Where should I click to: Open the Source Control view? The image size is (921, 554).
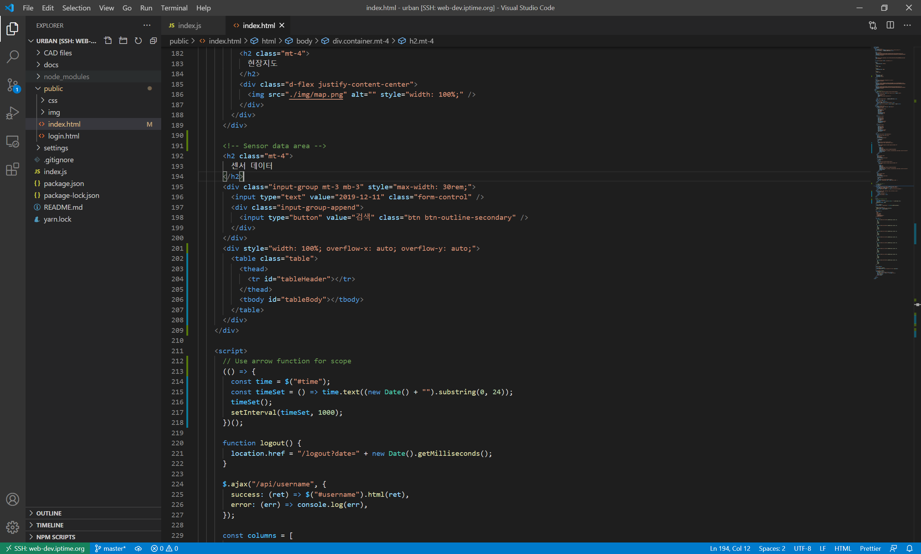(12, 85)
